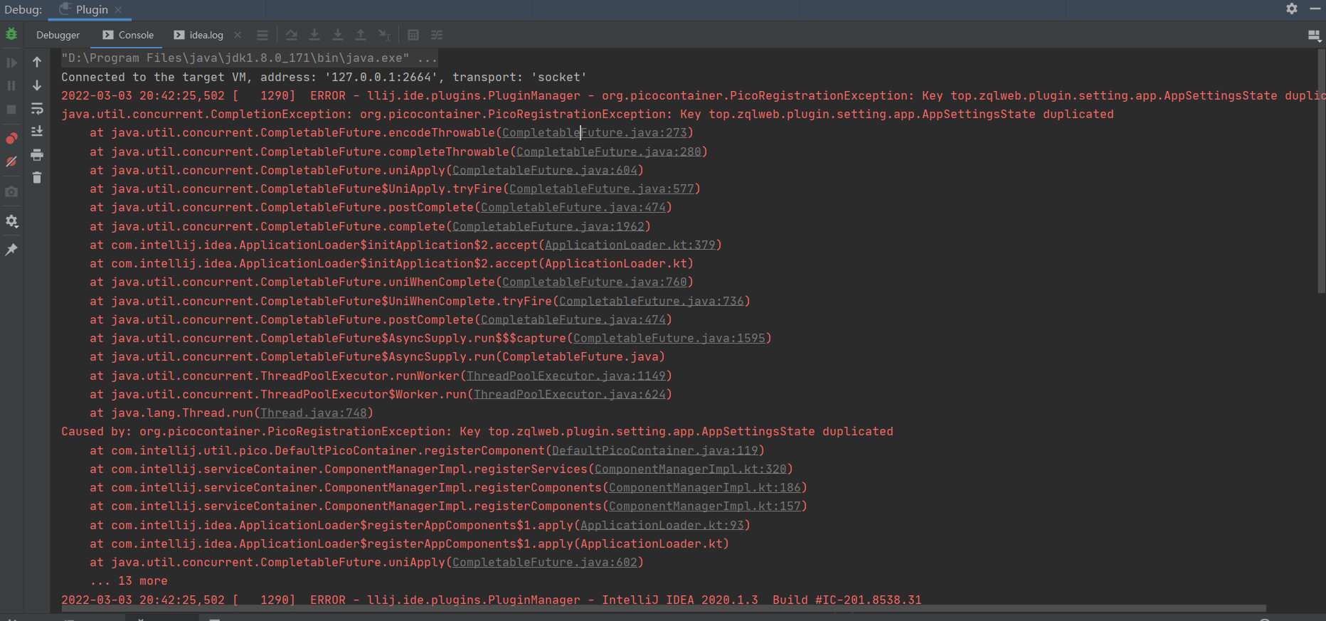
Task: Open debugger settings gear in left sidebar
Action: (11, 221)
